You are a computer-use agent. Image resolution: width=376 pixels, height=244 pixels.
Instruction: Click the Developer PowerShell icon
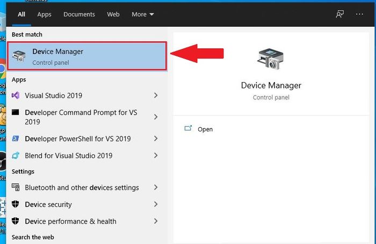tap(16, 138)
